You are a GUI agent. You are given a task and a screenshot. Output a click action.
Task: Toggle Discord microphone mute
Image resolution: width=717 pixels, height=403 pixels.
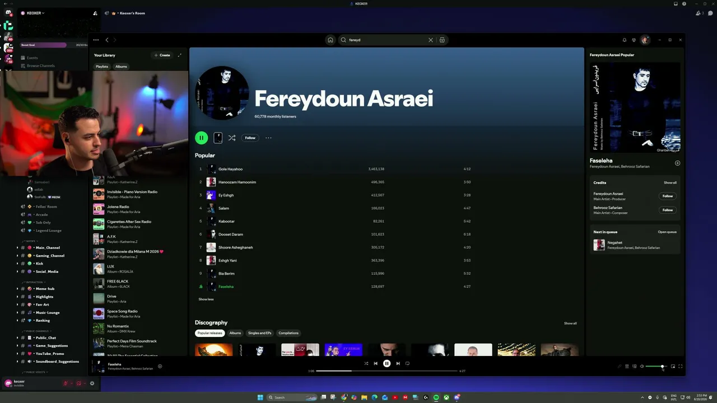click(x=66, y=383)
